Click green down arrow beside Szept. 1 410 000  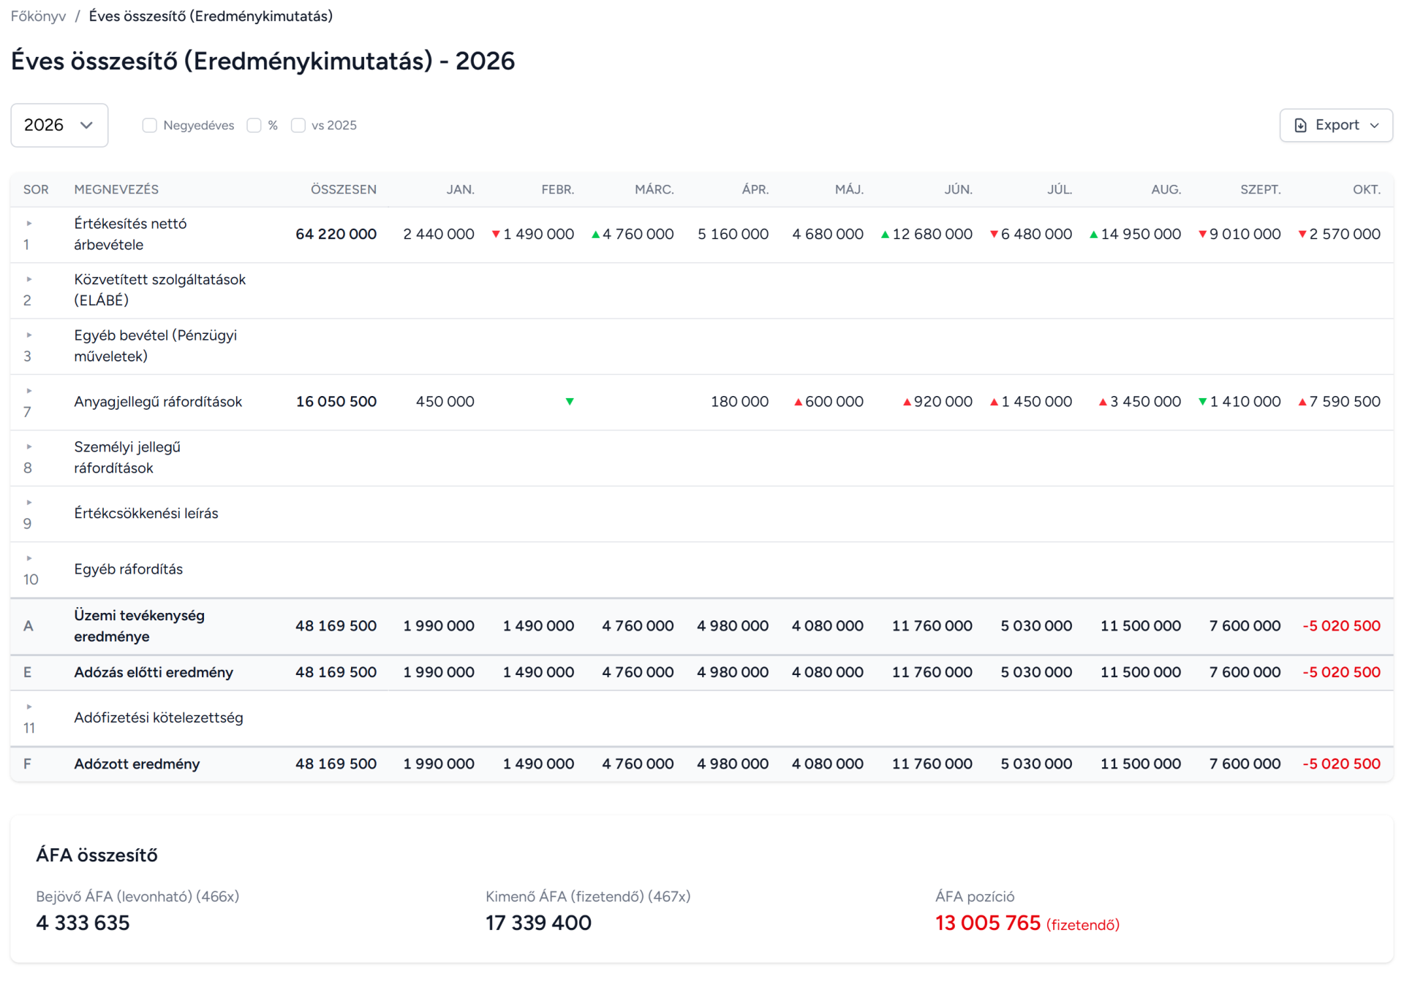click(x=1202, y=402)
